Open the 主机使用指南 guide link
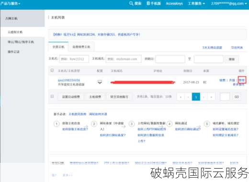 (x=78, y=114)
